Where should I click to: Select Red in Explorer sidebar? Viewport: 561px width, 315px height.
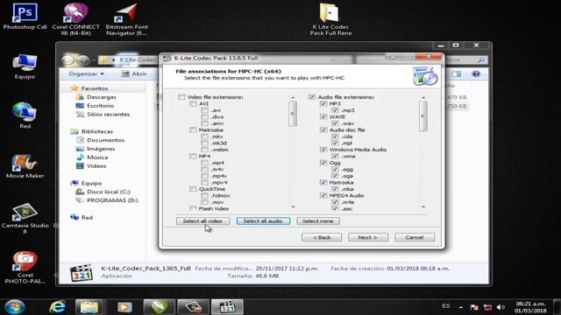point(87,218)
